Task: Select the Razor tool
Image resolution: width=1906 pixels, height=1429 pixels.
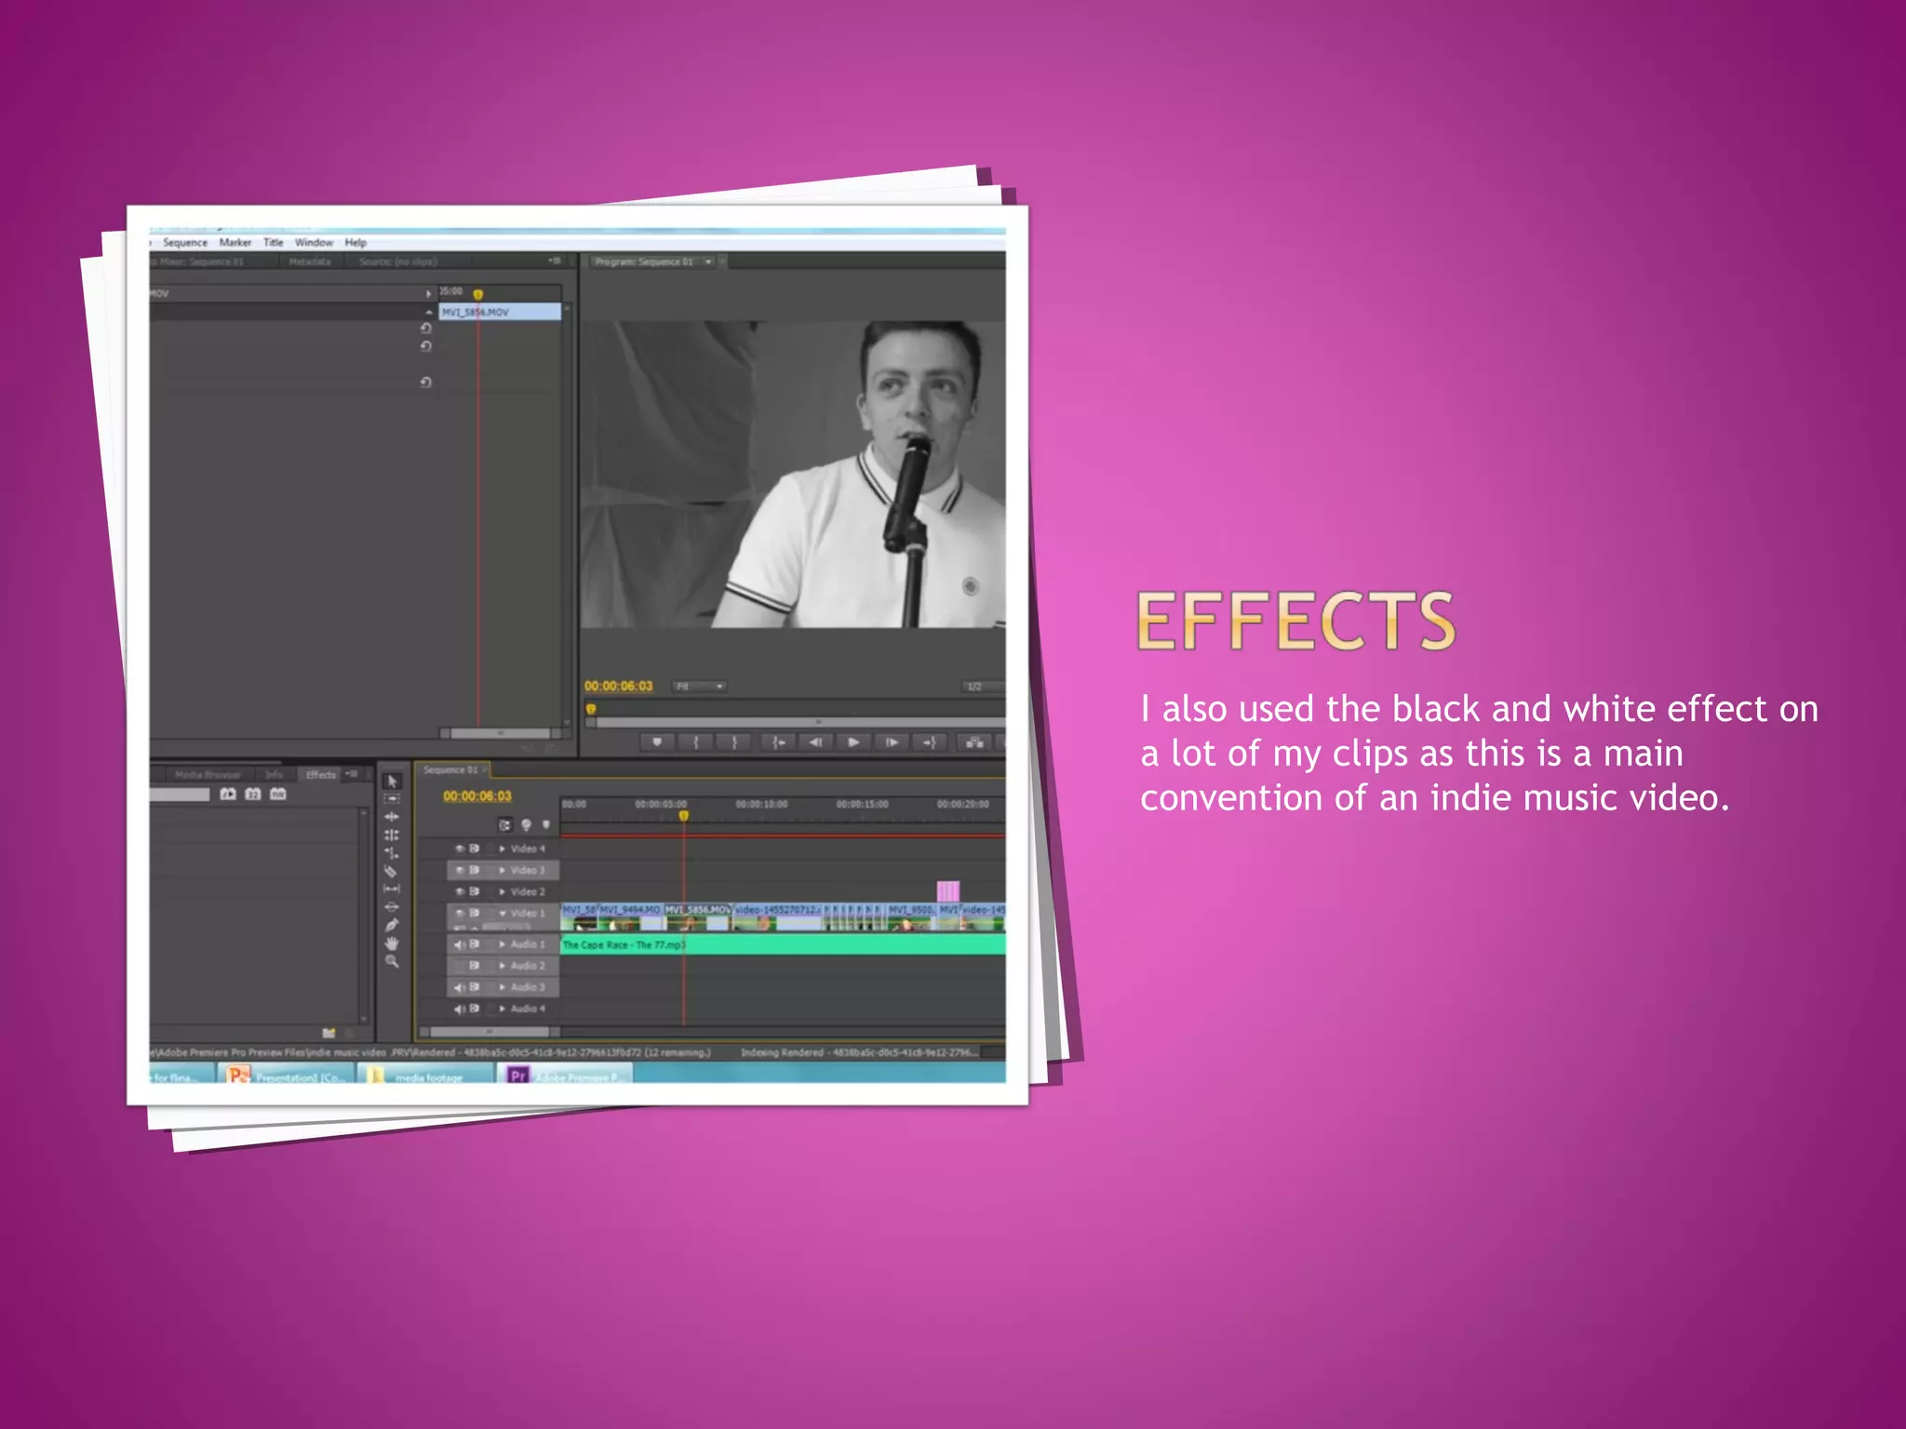Action: pyautogui.click(x=392, y=872)
